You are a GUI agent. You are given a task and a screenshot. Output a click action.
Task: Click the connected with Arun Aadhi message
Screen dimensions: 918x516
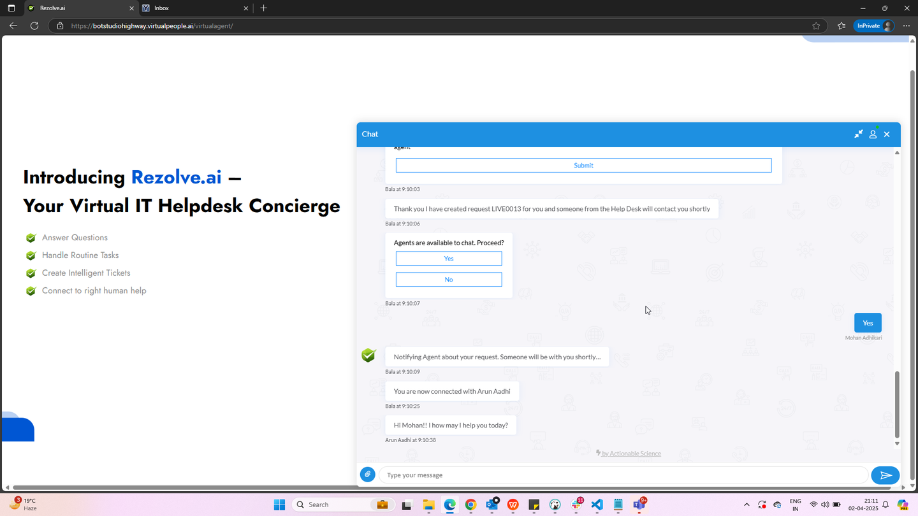tap(452, 391)
